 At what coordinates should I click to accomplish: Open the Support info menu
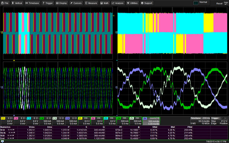coord(147,3)
